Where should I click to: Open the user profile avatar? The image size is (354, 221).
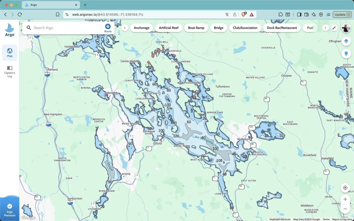pos(346,28)
